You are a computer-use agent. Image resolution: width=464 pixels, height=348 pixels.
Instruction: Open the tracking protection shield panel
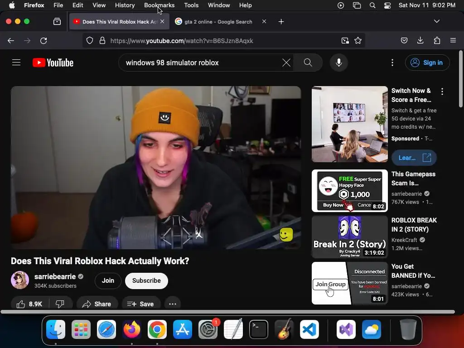90,40
